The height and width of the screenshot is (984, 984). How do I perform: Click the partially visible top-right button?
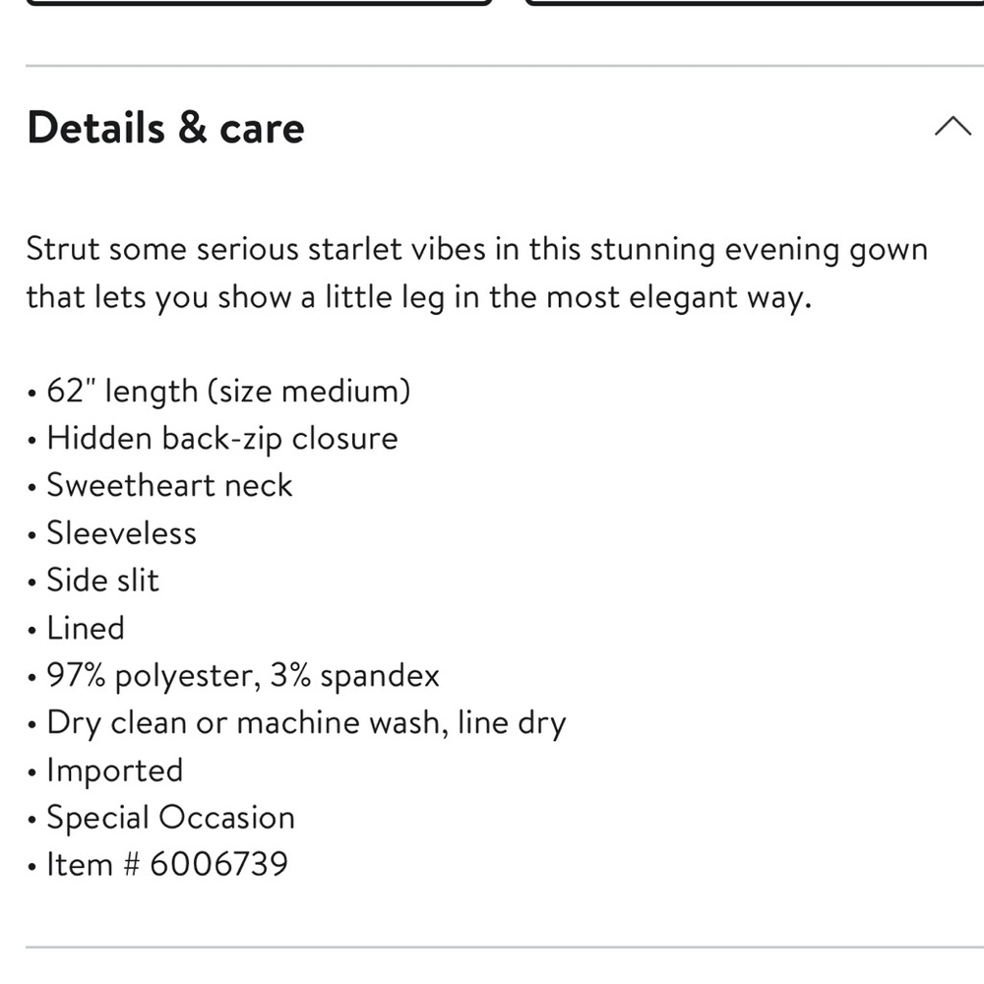tap(755, 3)
